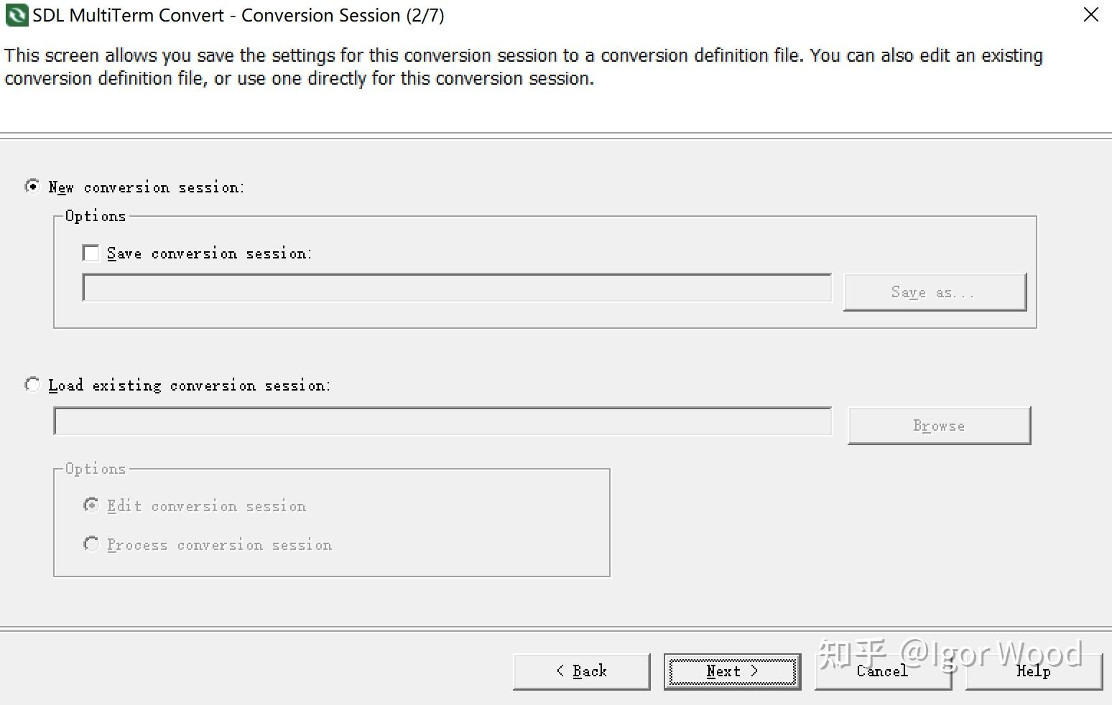Open Help for this wizard step
Screen dimensions: 1112x705
(1034, 671)
